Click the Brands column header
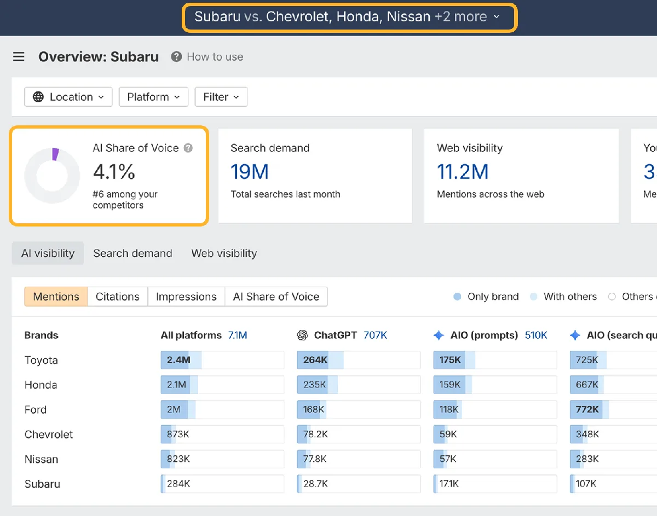The image size is (657, 516). [x=41, y=335]
